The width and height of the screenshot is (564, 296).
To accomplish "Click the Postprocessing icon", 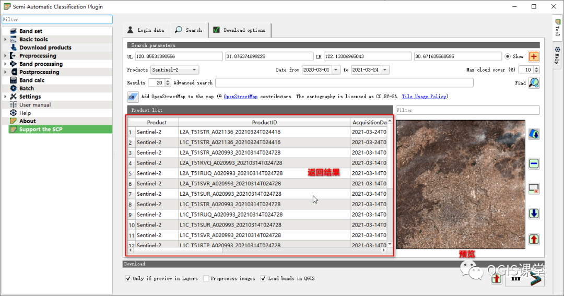I will (x=13, y=72).
